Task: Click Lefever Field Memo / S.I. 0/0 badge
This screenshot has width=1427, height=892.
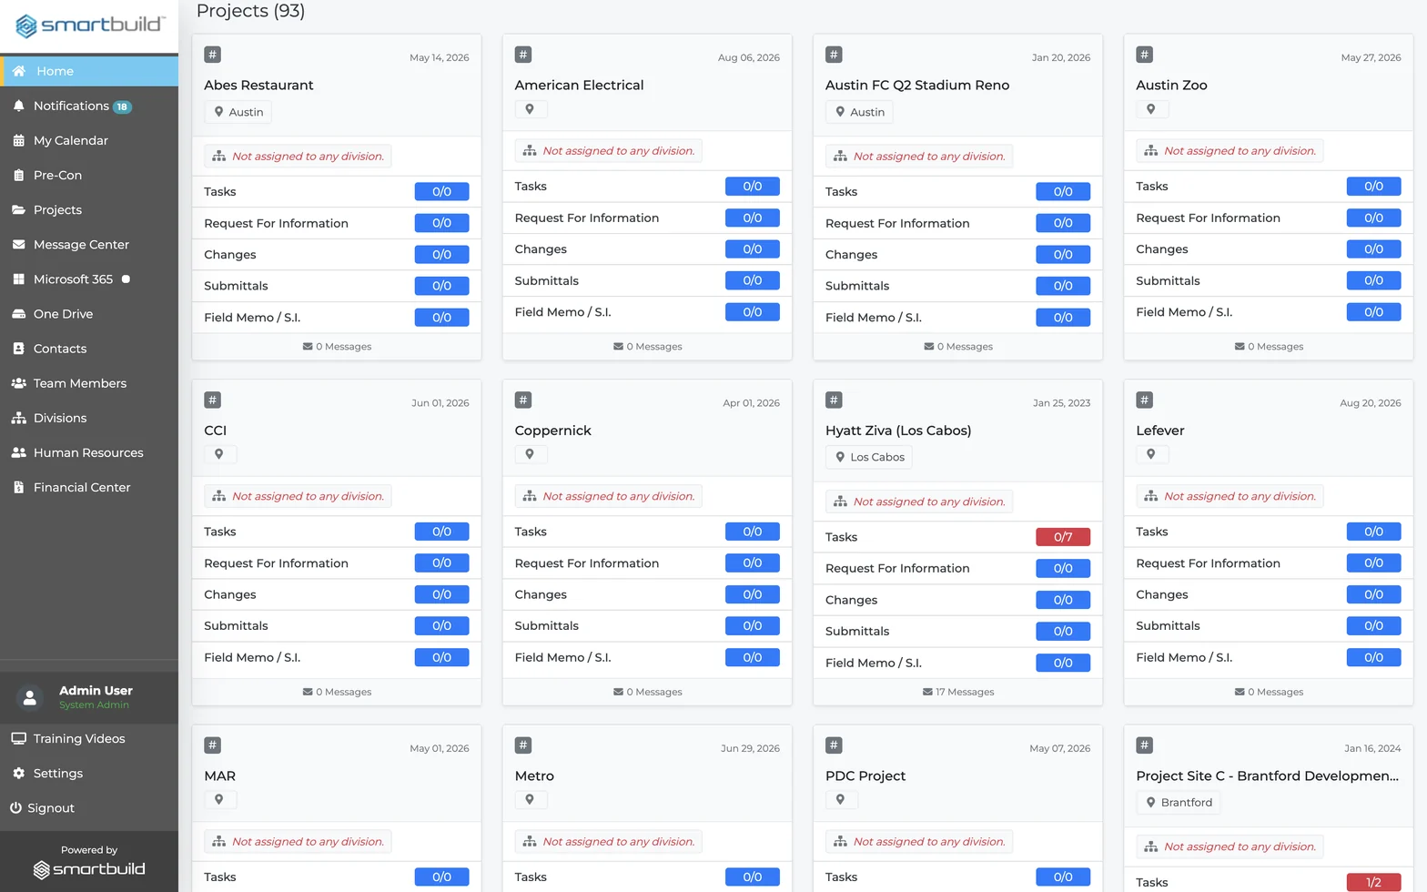Action: pyautogui.click(x=1373, y=657)
